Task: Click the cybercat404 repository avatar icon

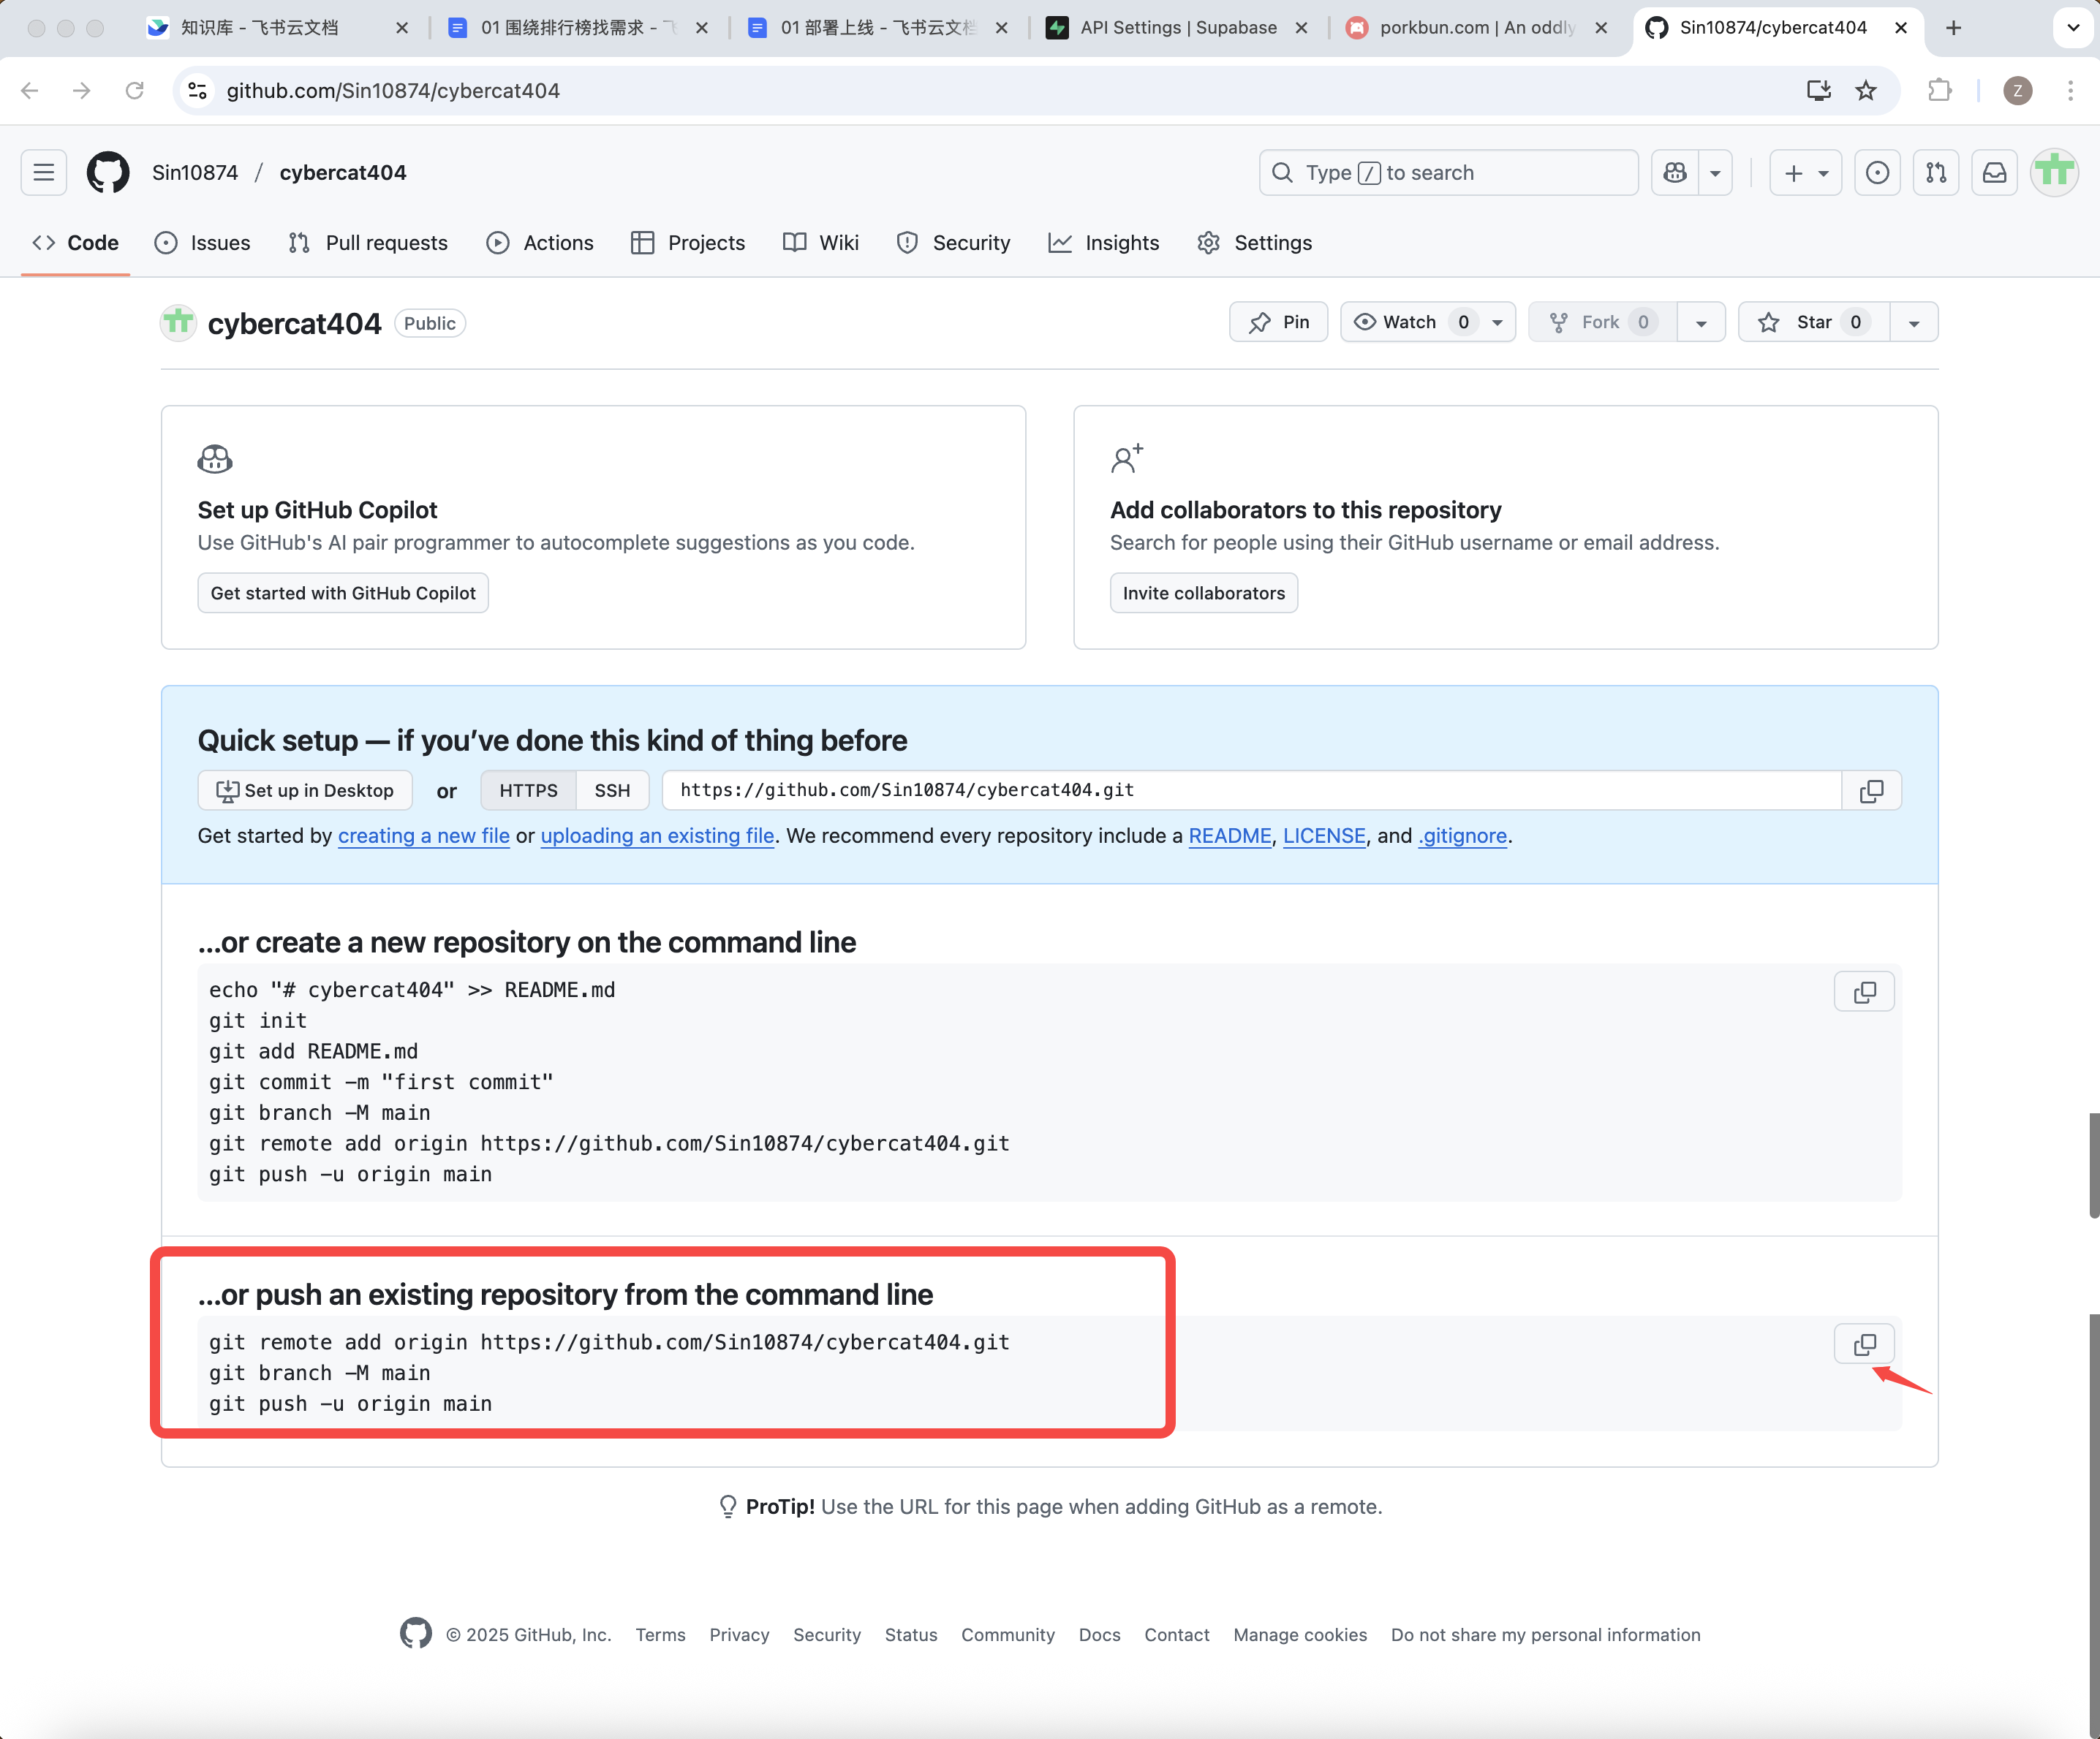Action: [x=179, y=323]
